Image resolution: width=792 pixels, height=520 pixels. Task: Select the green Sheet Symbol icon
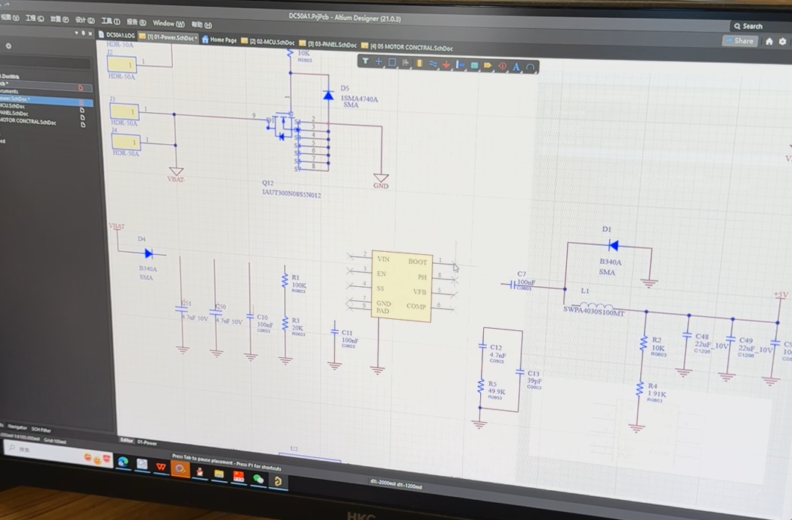(x=474, y=66)
